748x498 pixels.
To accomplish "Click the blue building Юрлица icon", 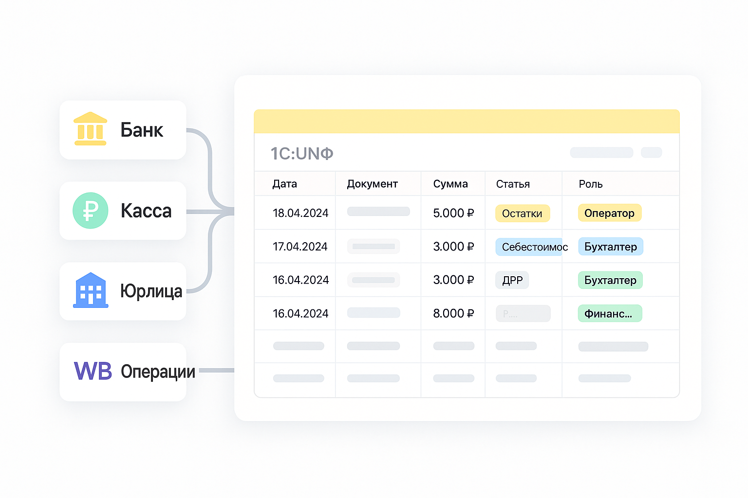I will 91,290.
